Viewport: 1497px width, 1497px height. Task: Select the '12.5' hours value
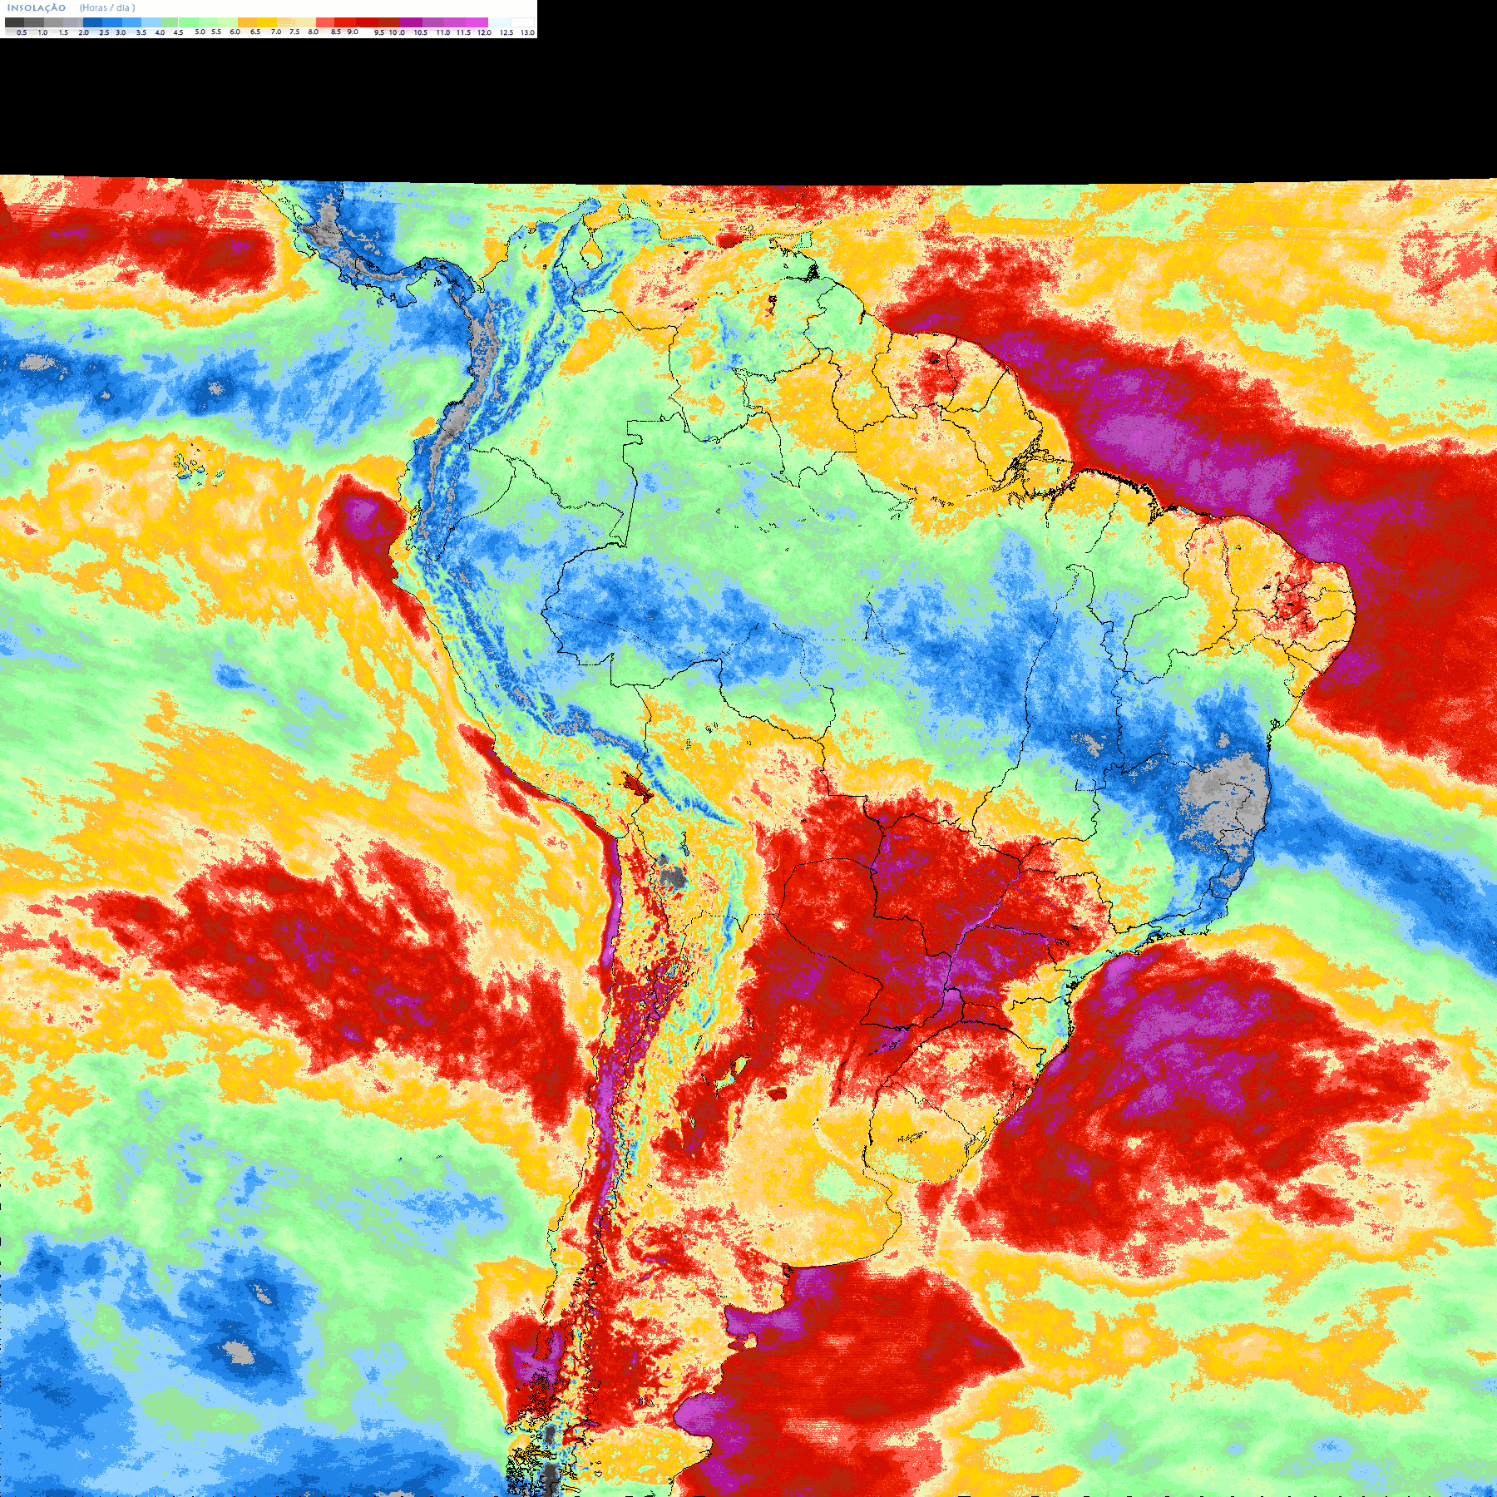(506, 32)
